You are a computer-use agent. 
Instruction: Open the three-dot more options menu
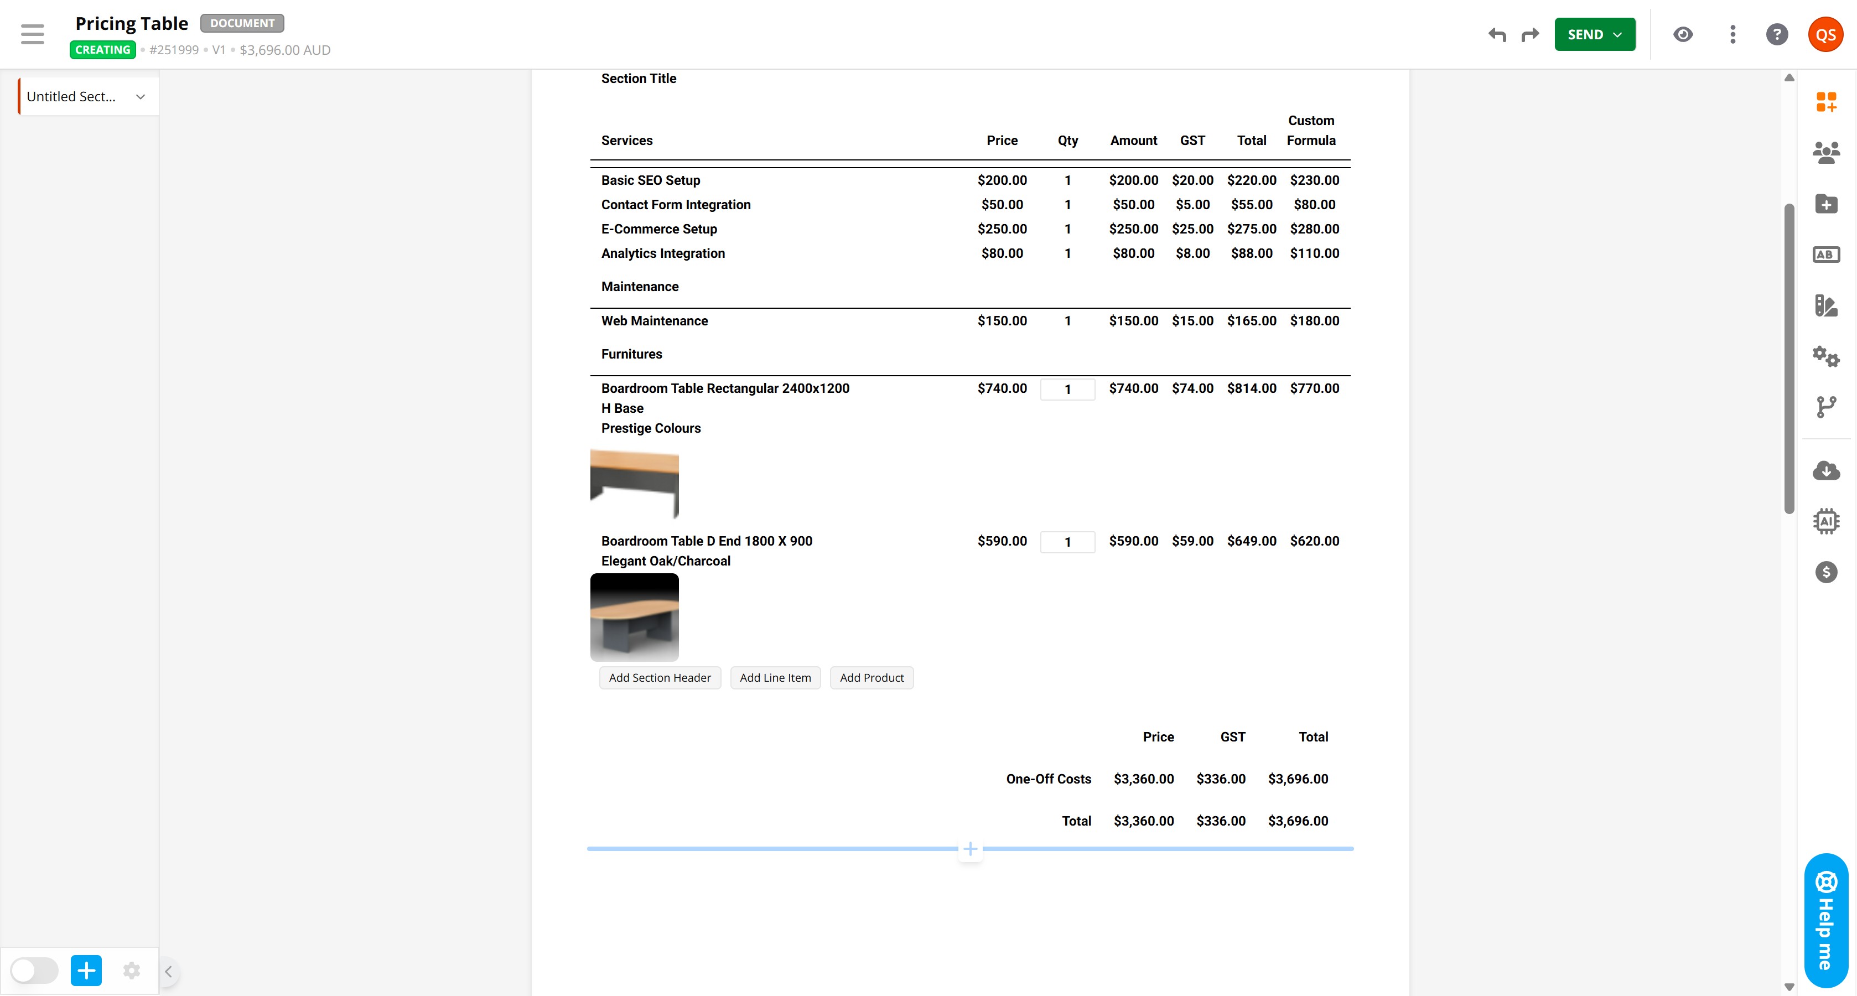1732,35
